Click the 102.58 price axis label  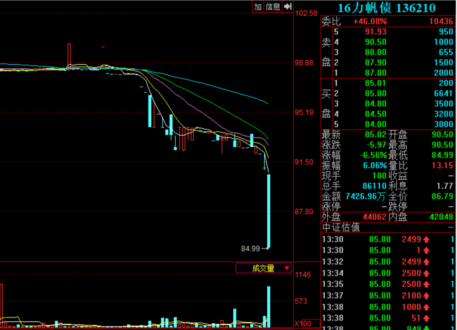pyautogui.click(x=306, y=13)
